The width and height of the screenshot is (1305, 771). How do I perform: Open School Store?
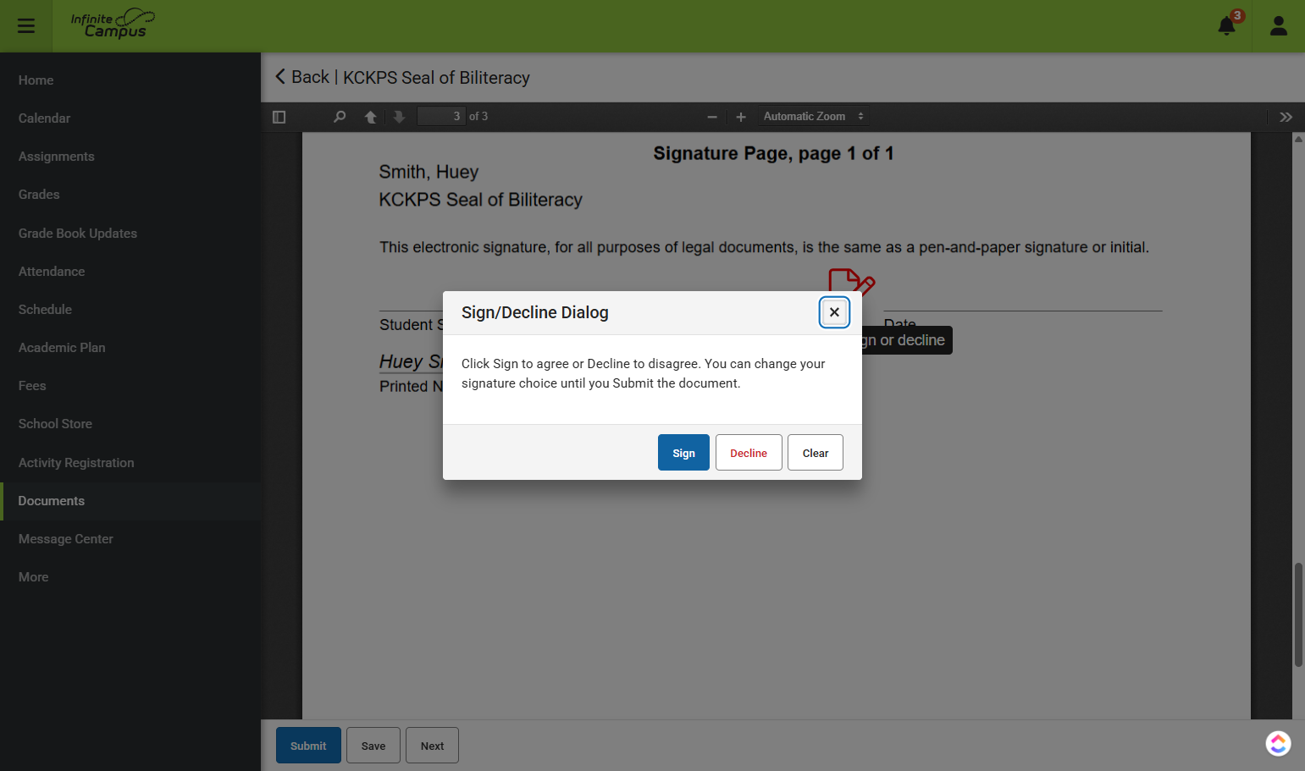point(130,424)
